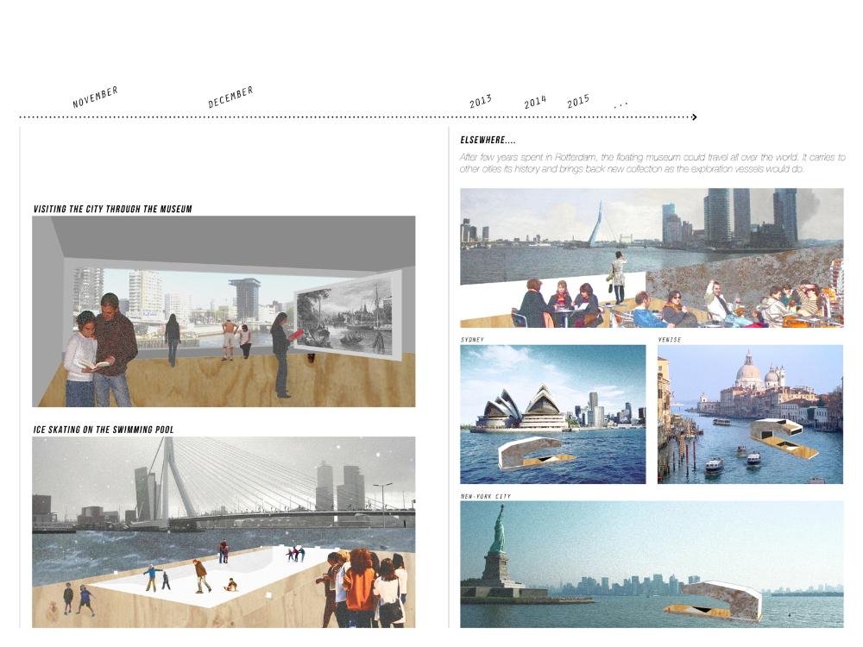The height and width of the screenshot is (647, 863).
Task: Open the museum interior gallery image
Action: [224, 311]
